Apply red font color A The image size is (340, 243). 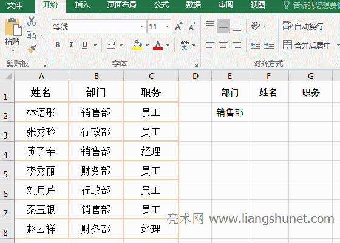pos(158,45)
